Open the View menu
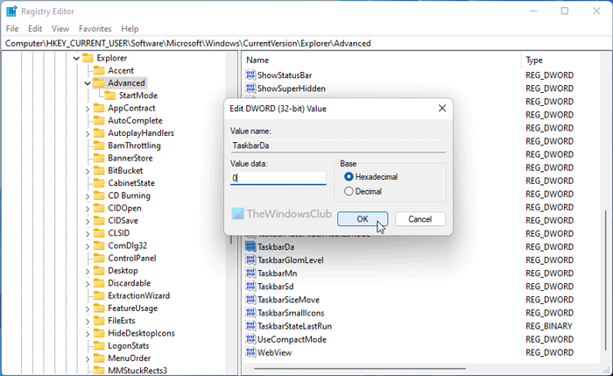613x376 pixels. pyautogui.click(x=60, y=29)
